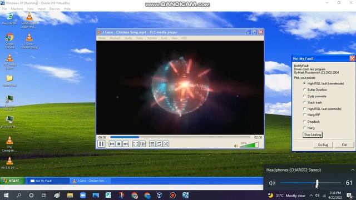
Task: Open VirtualBox Devices menu
Action: click(55, 9)
